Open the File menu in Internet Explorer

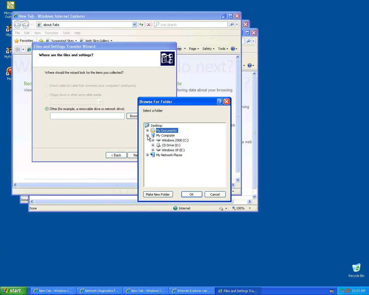coord(17,33)
